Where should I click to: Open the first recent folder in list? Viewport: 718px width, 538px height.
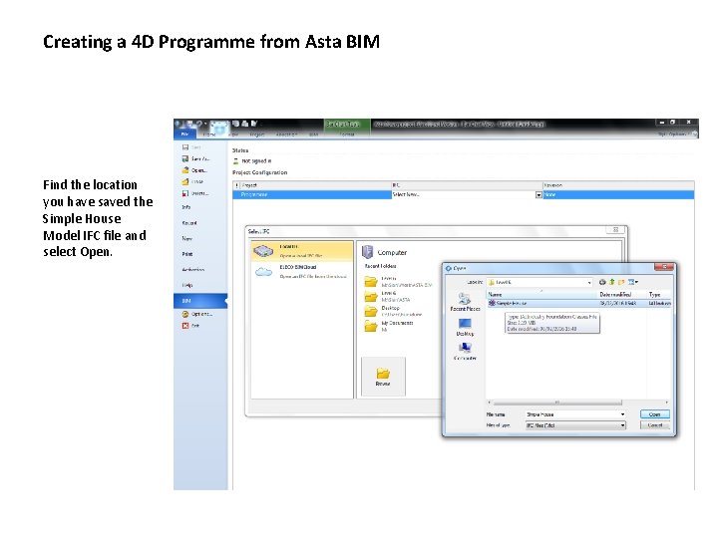[398, 281]
